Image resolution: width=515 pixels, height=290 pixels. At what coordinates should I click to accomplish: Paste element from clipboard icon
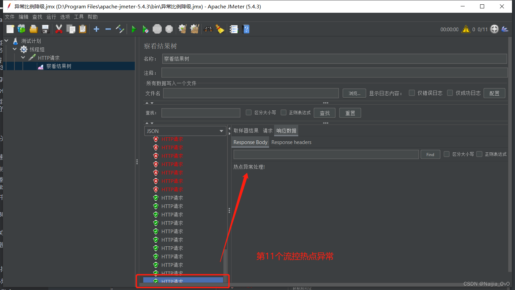point(83,29)
